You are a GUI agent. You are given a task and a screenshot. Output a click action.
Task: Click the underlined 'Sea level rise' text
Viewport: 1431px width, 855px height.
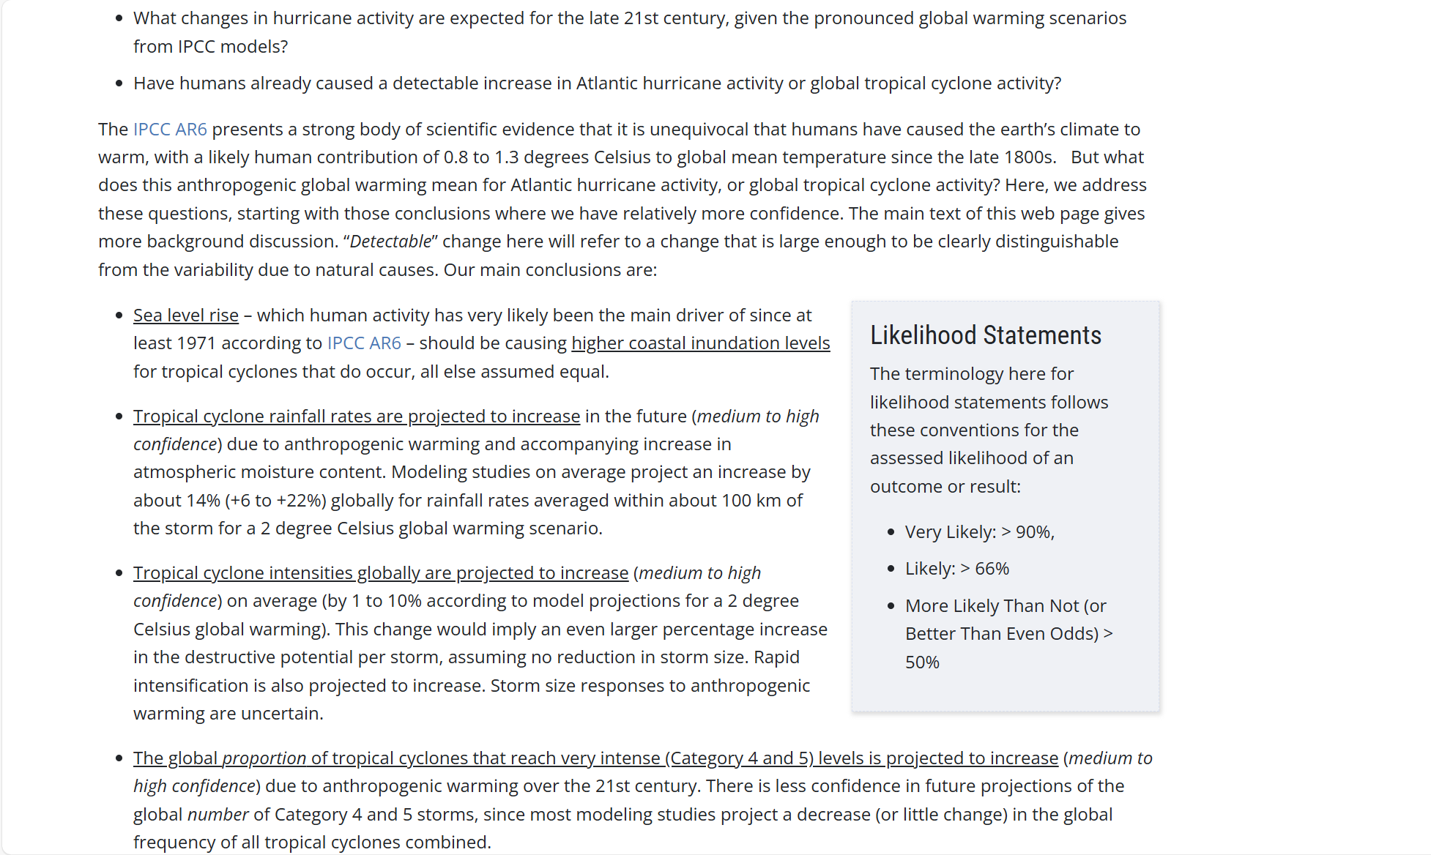pos(186,316)
